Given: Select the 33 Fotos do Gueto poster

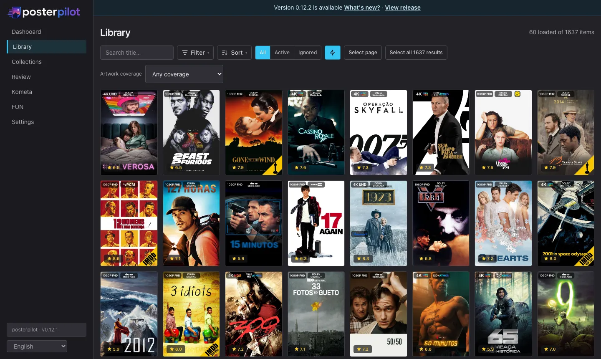Looking at the screenshot, I should click(316, 314).
